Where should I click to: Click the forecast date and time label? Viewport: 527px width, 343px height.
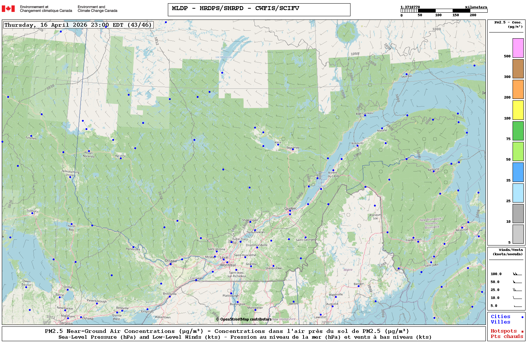(x=78, y=25)
